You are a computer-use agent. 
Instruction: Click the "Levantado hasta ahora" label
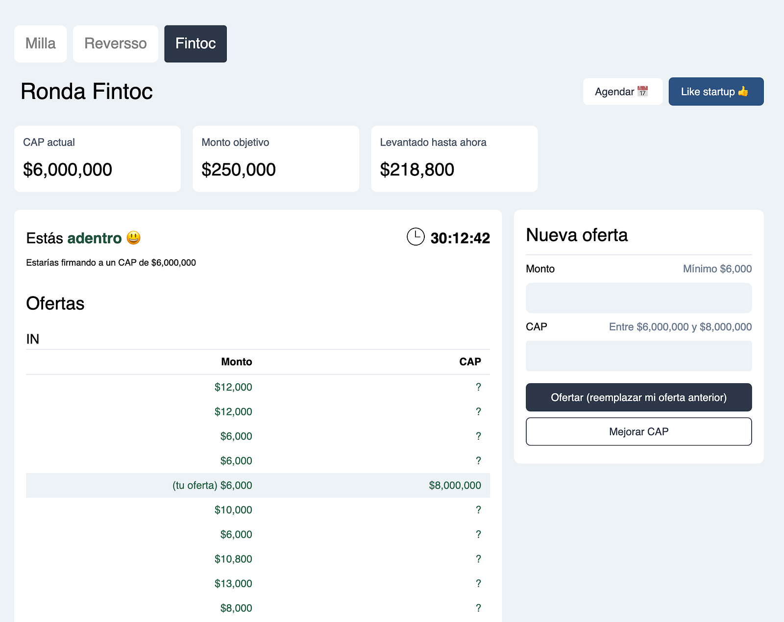(433, 142)
